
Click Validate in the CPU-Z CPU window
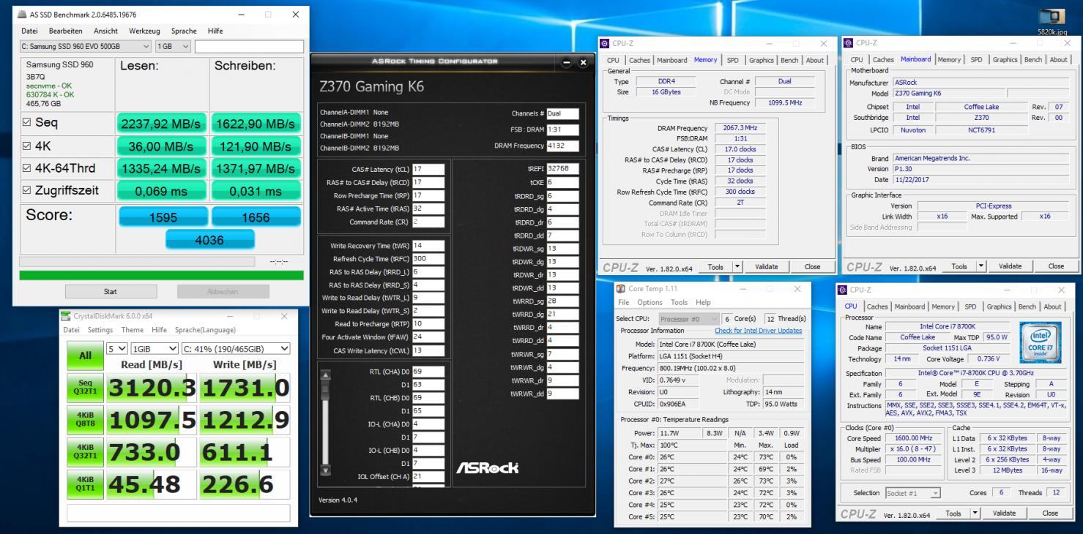coord(1004,514)
